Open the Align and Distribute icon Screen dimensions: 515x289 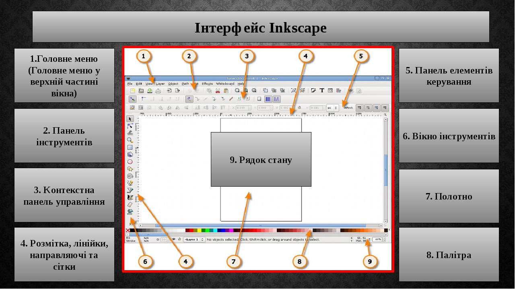point(339,90)
